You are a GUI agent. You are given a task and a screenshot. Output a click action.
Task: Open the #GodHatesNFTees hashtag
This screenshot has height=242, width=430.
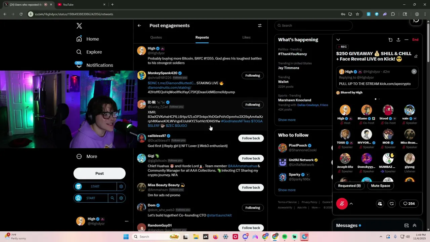pos(235,121)
